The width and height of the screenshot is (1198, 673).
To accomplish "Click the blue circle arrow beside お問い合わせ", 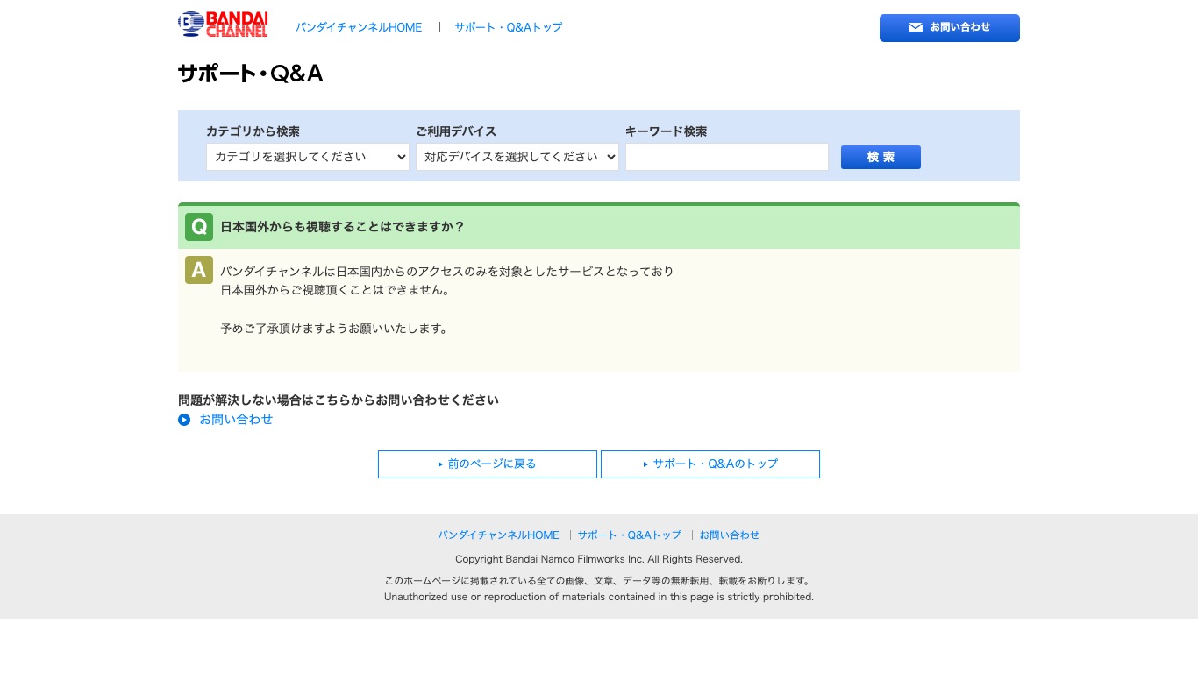I will coord(184,420).
